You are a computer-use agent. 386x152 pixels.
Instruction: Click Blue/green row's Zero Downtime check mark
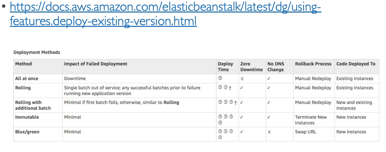tap(242, 132)
